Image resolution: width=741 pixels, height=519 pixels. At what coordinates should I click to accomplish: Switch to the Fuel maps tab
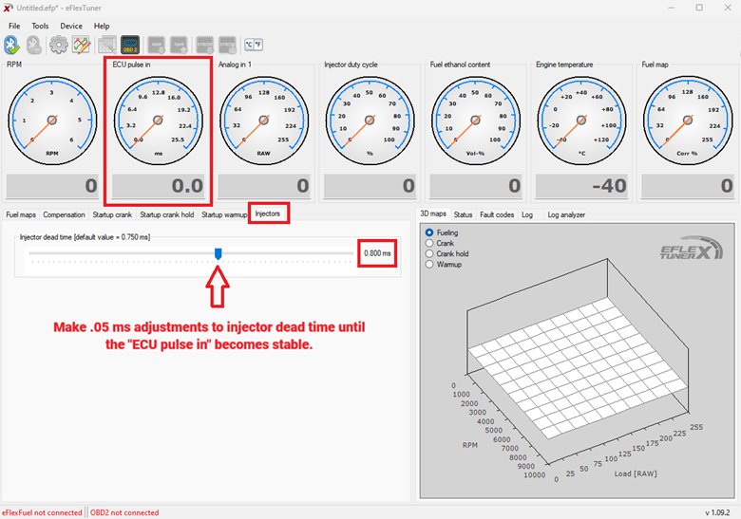click(21, 214)
